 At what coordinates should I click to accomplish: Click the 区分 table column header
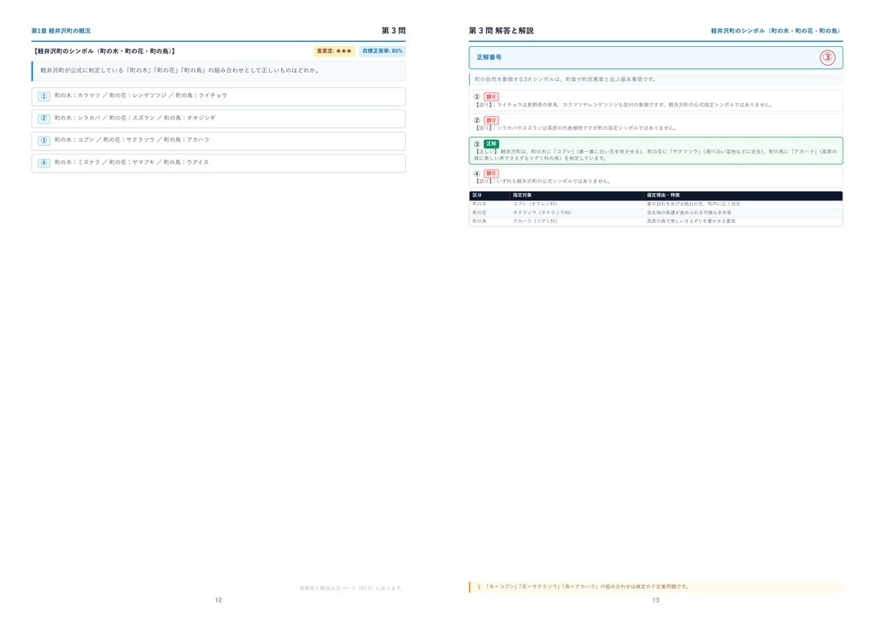[477, 195]
